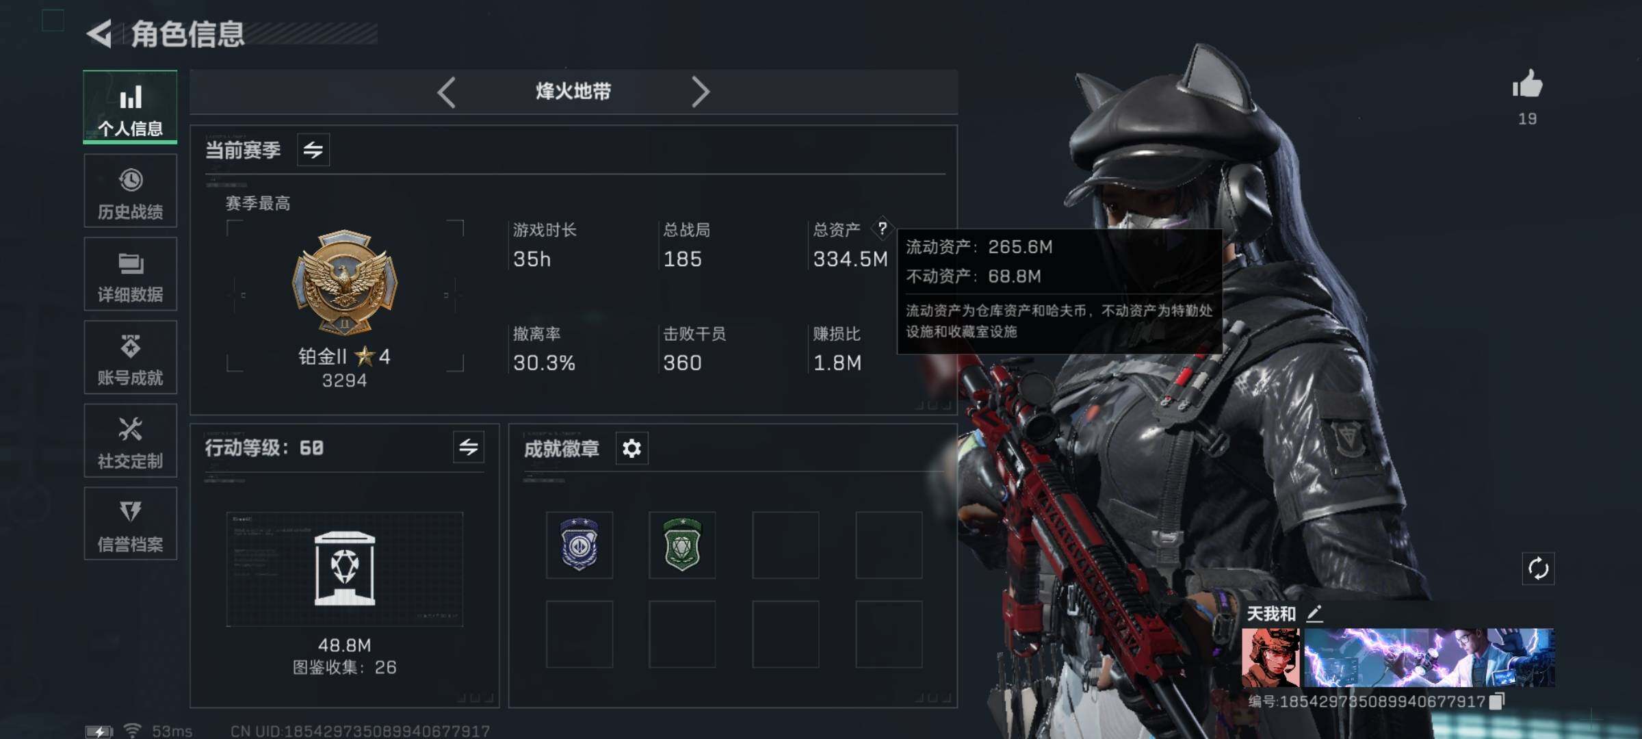Open the 社交定制 tab
Image resolution: width=1642 pixels, height=739 pixels.
[x=130, y=441]
